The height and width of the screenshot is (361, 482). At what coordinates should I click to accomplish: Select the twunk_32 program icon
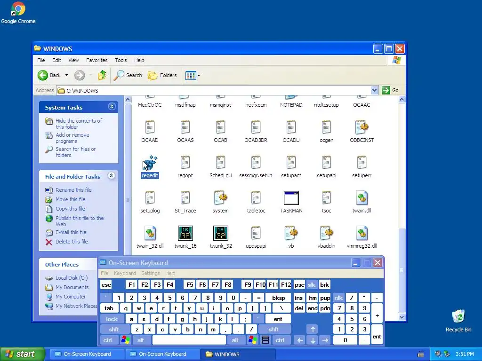click(x=221, y=233)
